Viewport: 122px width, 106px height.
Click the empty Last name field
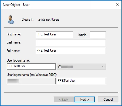71,43
